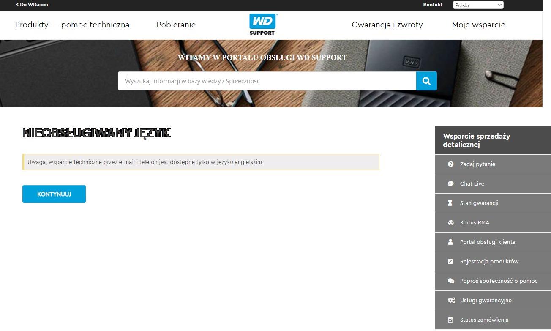Screen dimensions: 551x331
Task: Open Rejestracja produktów link
Action: [493, 261]
